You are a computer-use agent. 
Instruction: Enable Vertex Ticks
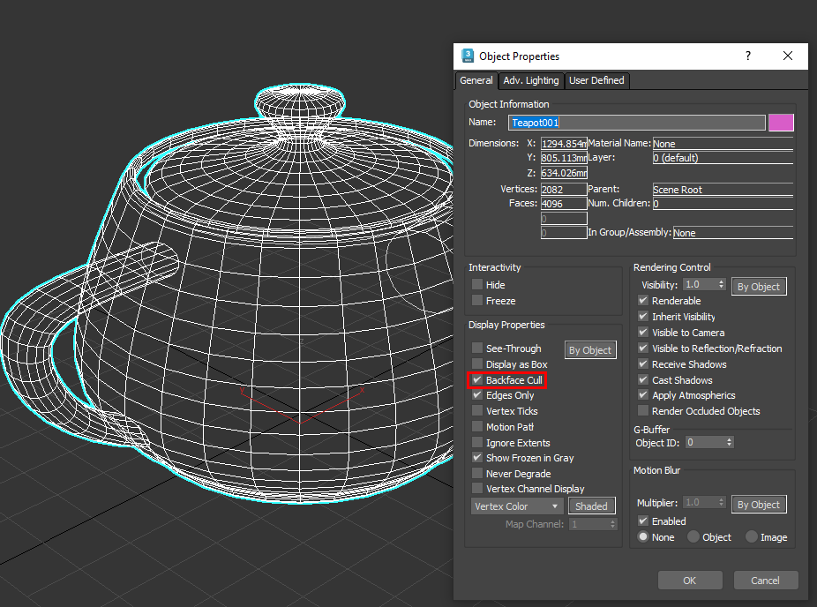pyautogui.click(x=476, y=410)
